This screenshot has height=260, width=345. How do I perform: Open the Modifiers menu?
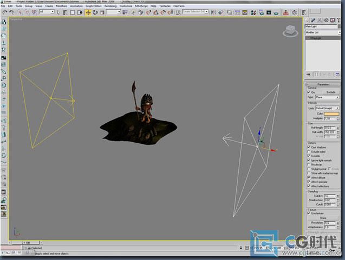click(x=61, y=6)
